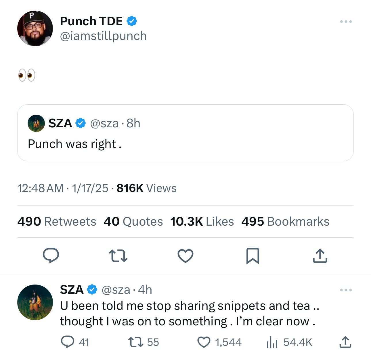View the 490 Retweets list

coord(57,222)
